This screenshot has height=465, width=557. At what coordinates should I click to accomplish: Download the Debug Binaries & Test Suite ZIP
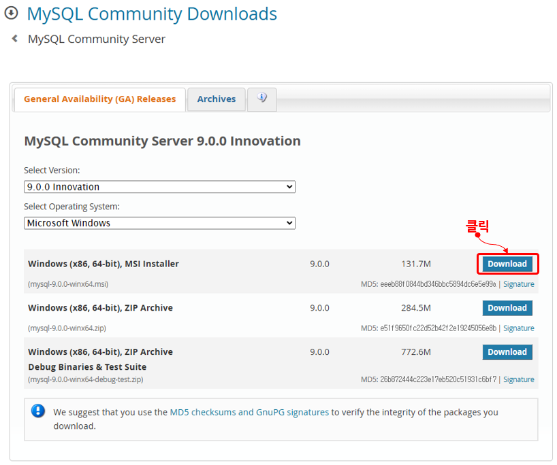[x=507, y=352]
